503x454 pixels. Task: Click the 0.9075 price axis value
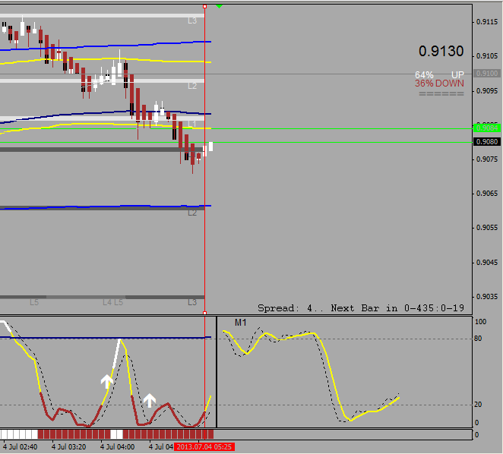click(x=487, y=159)
